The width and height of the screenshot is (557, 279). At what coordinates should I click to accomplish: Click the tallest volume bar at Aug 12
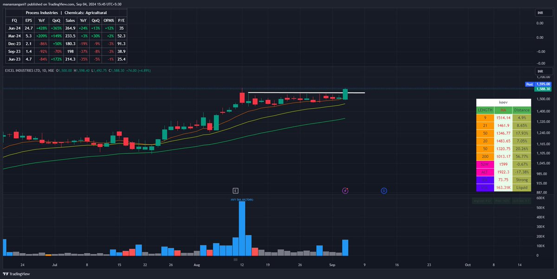pyautogui.click(x=242, y=228)
